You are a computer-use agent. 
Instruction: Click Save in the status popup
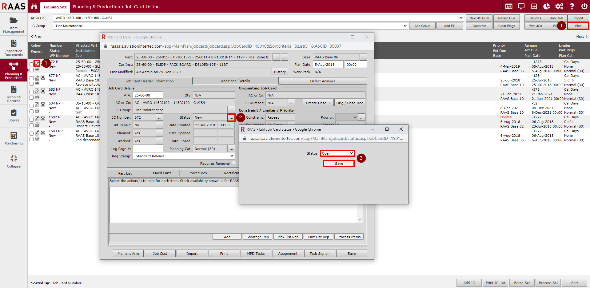(x=339, y=164)
